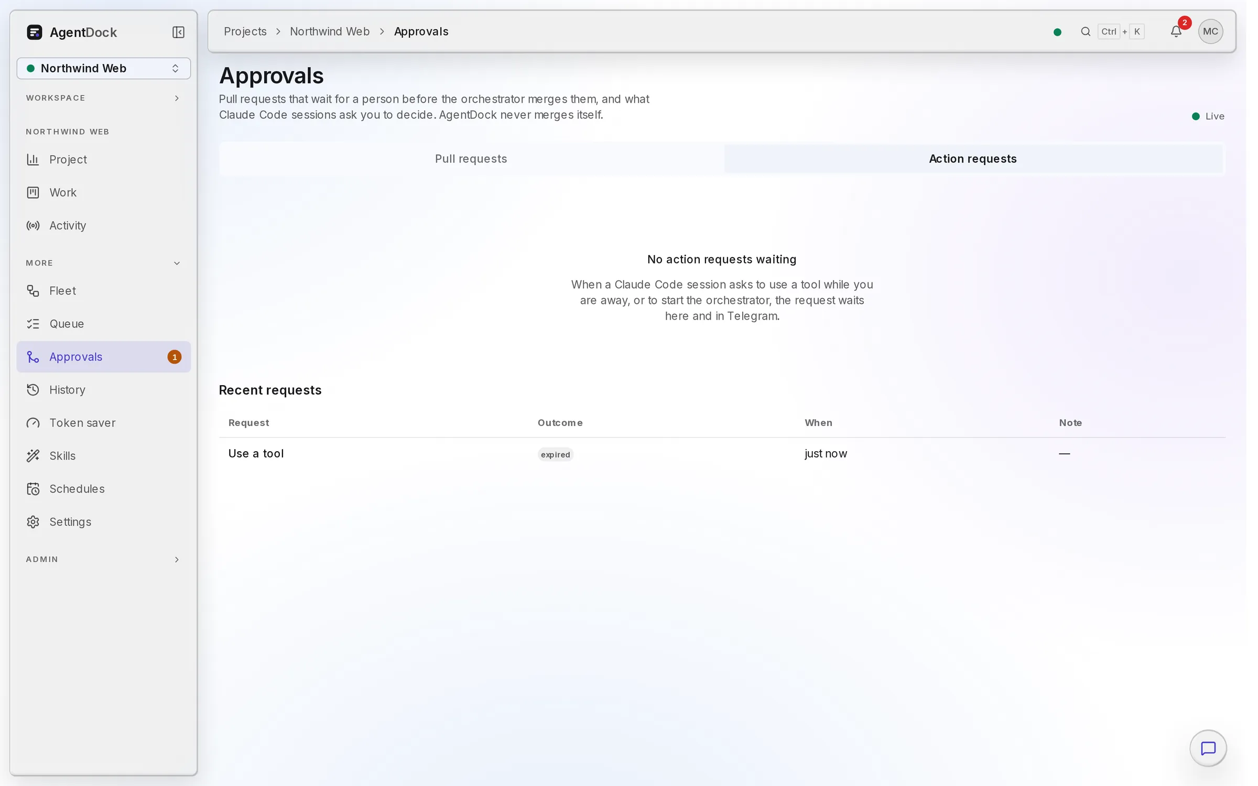This screenshot has width=1258, height=786.
Task: Open the Work board icon
Action: 33,192
